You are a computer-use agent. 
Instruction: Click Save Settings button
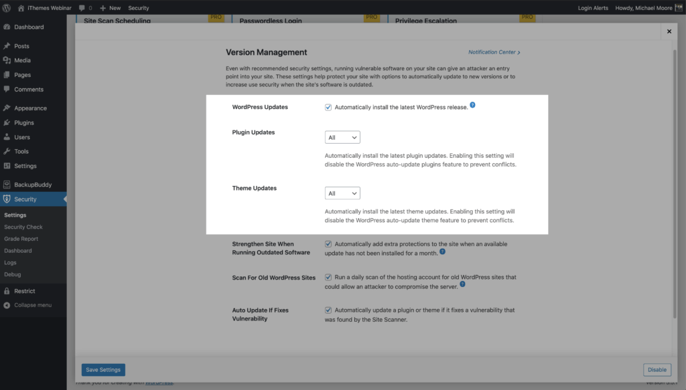[x=103, y=369]
